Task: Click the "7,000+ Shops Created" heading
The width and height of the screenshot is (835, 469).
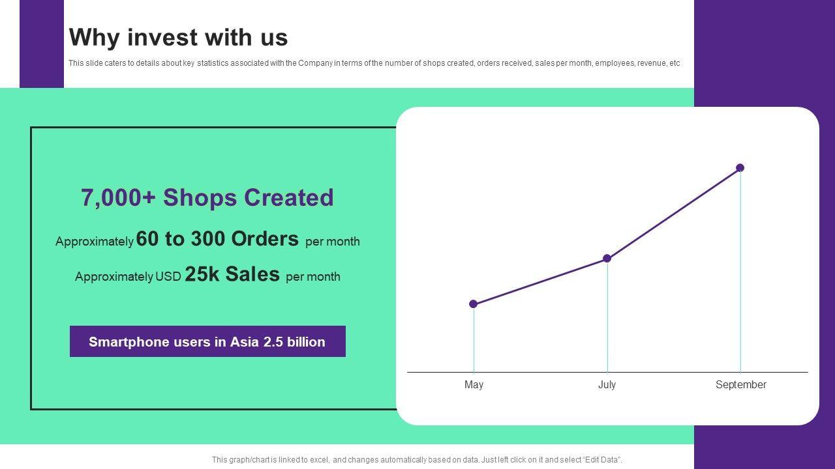Action: tap(207, 197)
